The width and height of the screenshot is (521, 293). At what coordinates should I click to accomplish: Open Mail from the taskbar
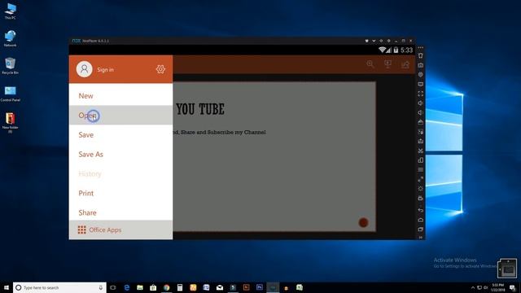pyautogui.click(x=220, y=287)
